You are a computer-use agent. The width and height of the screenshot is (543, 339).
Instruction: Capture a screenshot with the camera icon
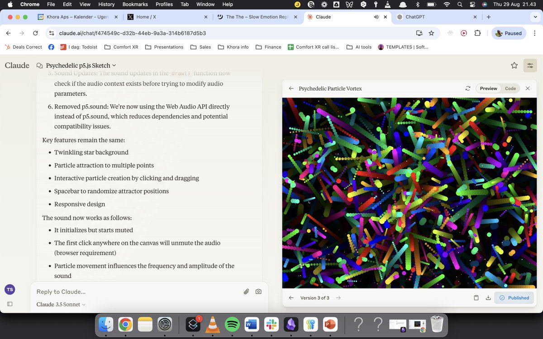[258, 292]
